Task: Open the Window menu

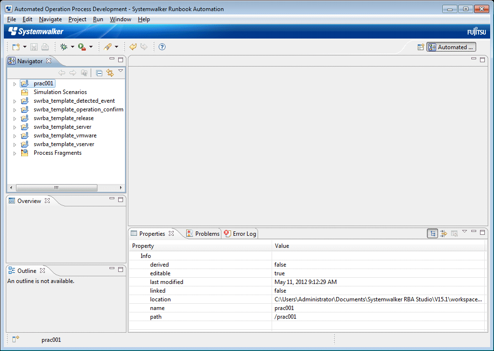Action: coord(120,19)
